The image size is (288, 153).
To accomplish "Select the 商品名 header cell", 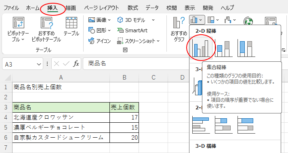I will point(61,107).
